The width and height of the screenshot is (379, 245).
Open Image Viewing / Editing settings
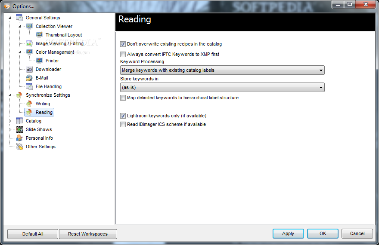[59, 43]
